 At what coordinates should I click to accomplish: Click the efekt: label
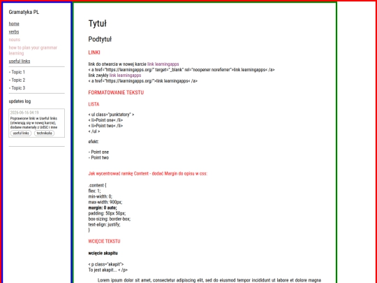pos(94,142)
